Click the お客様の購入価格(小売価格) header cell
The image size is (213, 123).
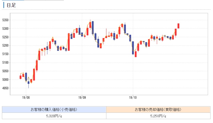point(54,109)
